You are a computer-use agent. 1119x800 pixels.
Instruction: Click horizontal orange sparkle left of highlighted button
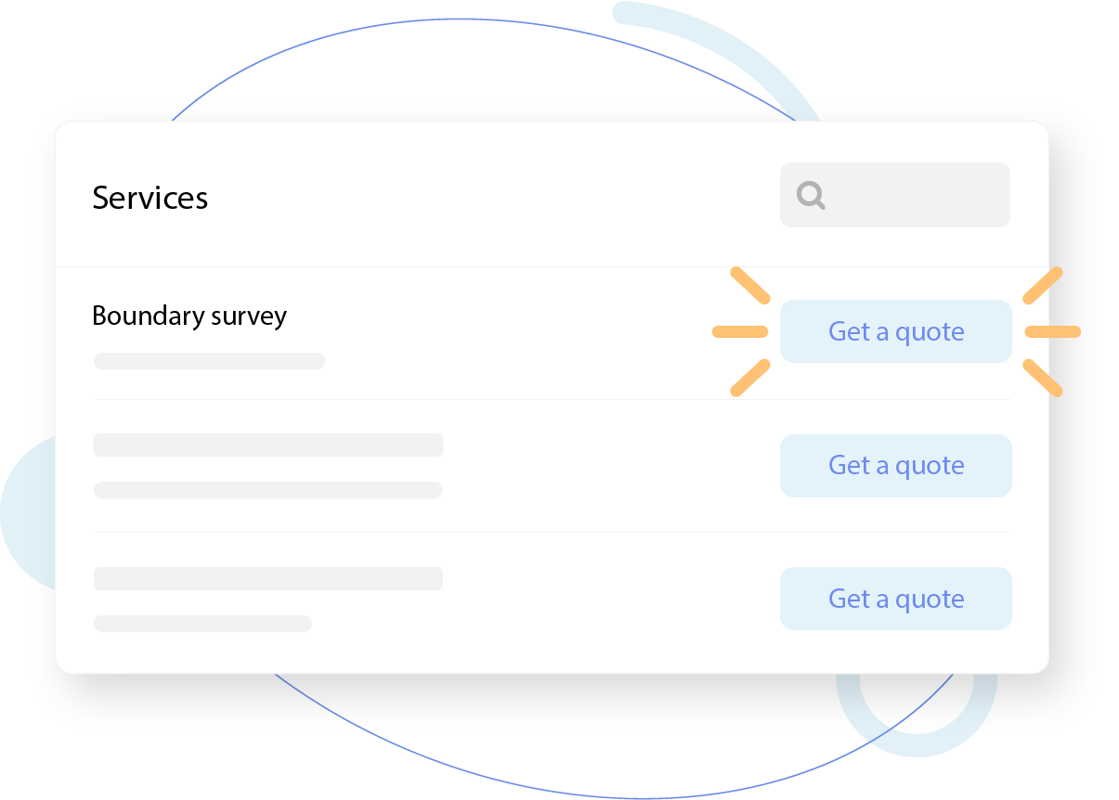(740, 331)
